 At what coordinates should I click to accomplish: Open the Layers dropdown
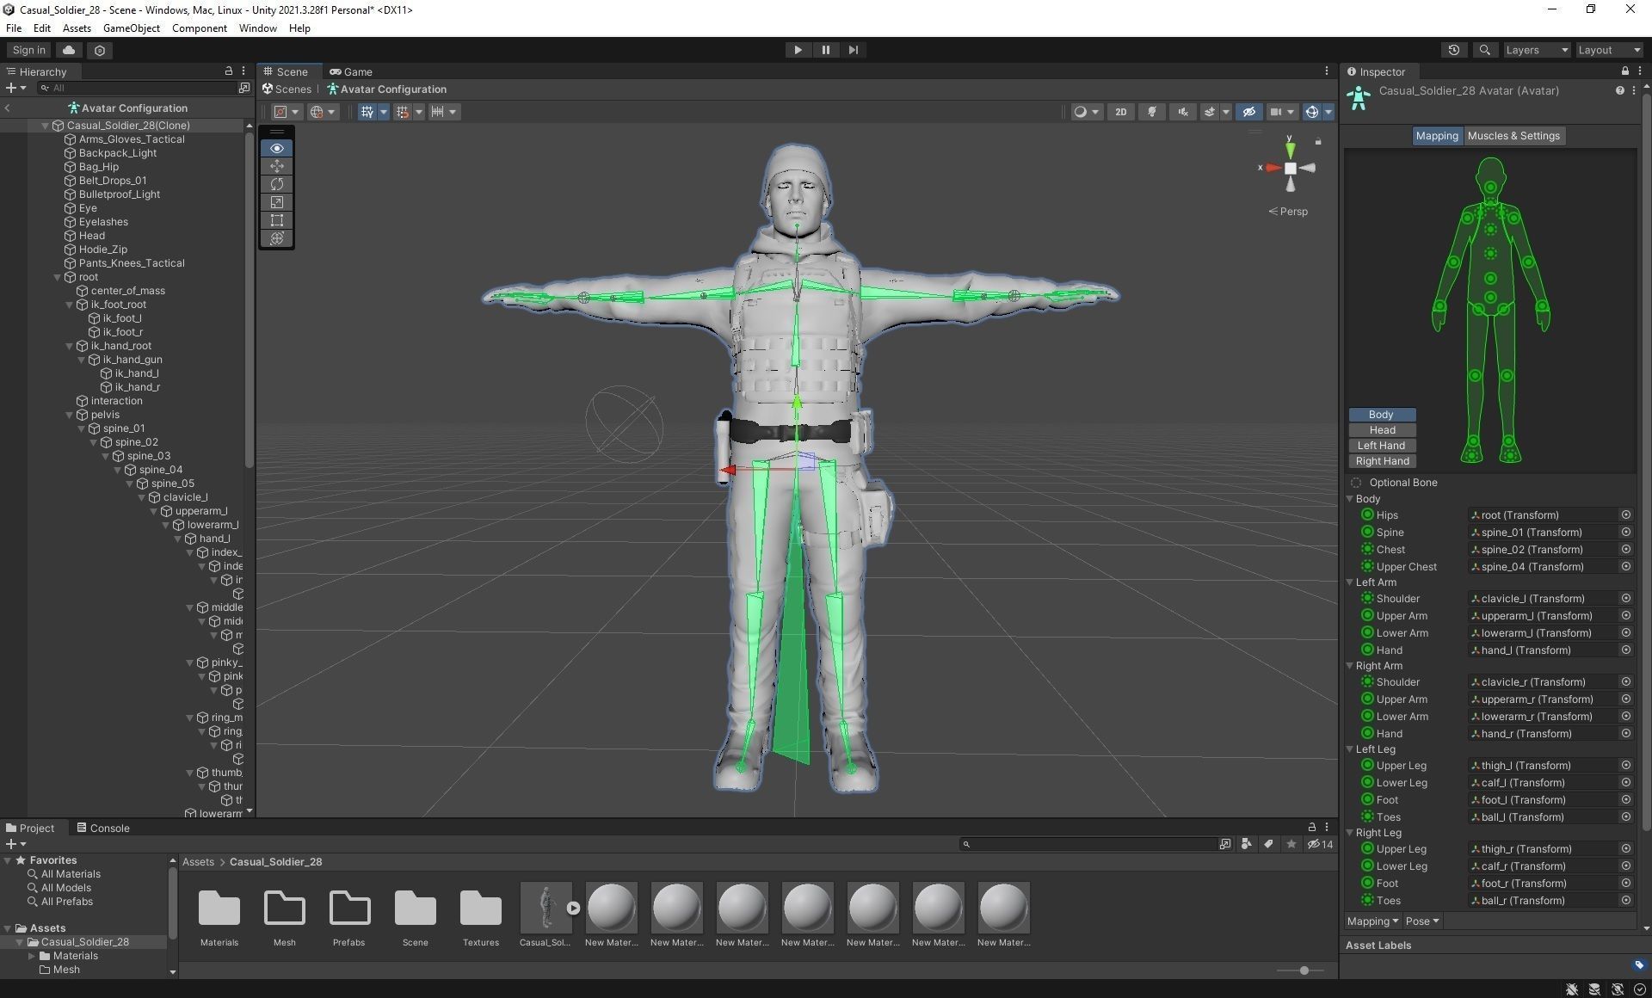point(1537,50)
